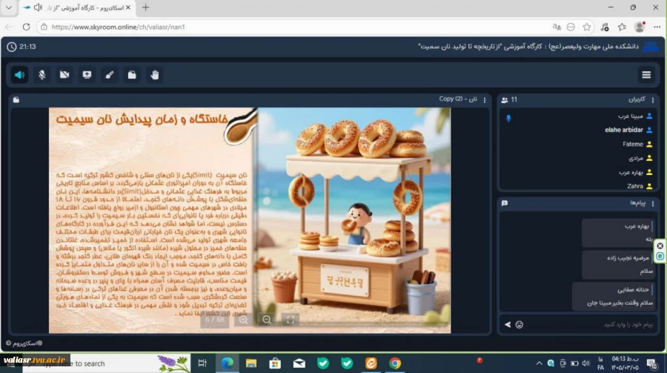This screenshot has width=667, height=373.
Task: Open Task View on taskbar
Action: click(202, 363)
